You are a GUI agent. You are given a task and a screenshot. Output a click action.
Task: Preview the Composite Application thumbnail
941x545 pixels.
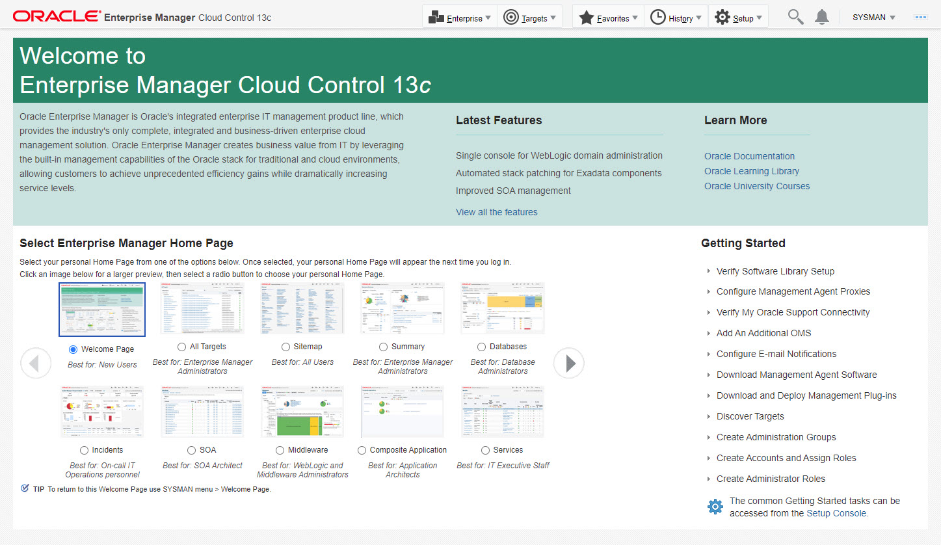pos(403,412)
